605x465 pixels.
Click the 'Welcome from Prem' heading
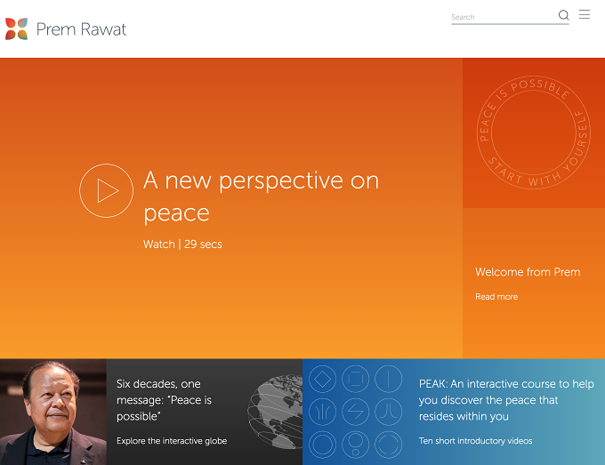coord(528,272)
